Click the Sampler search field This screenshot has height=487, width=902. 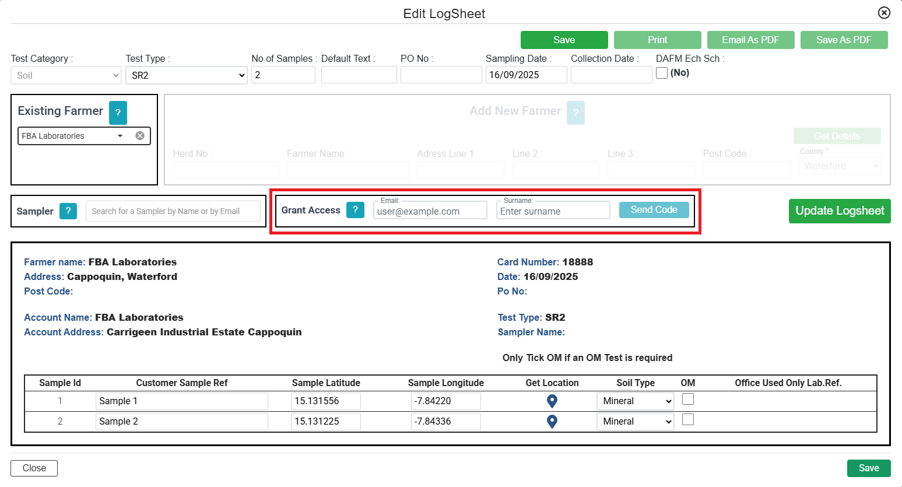point(173,211)
